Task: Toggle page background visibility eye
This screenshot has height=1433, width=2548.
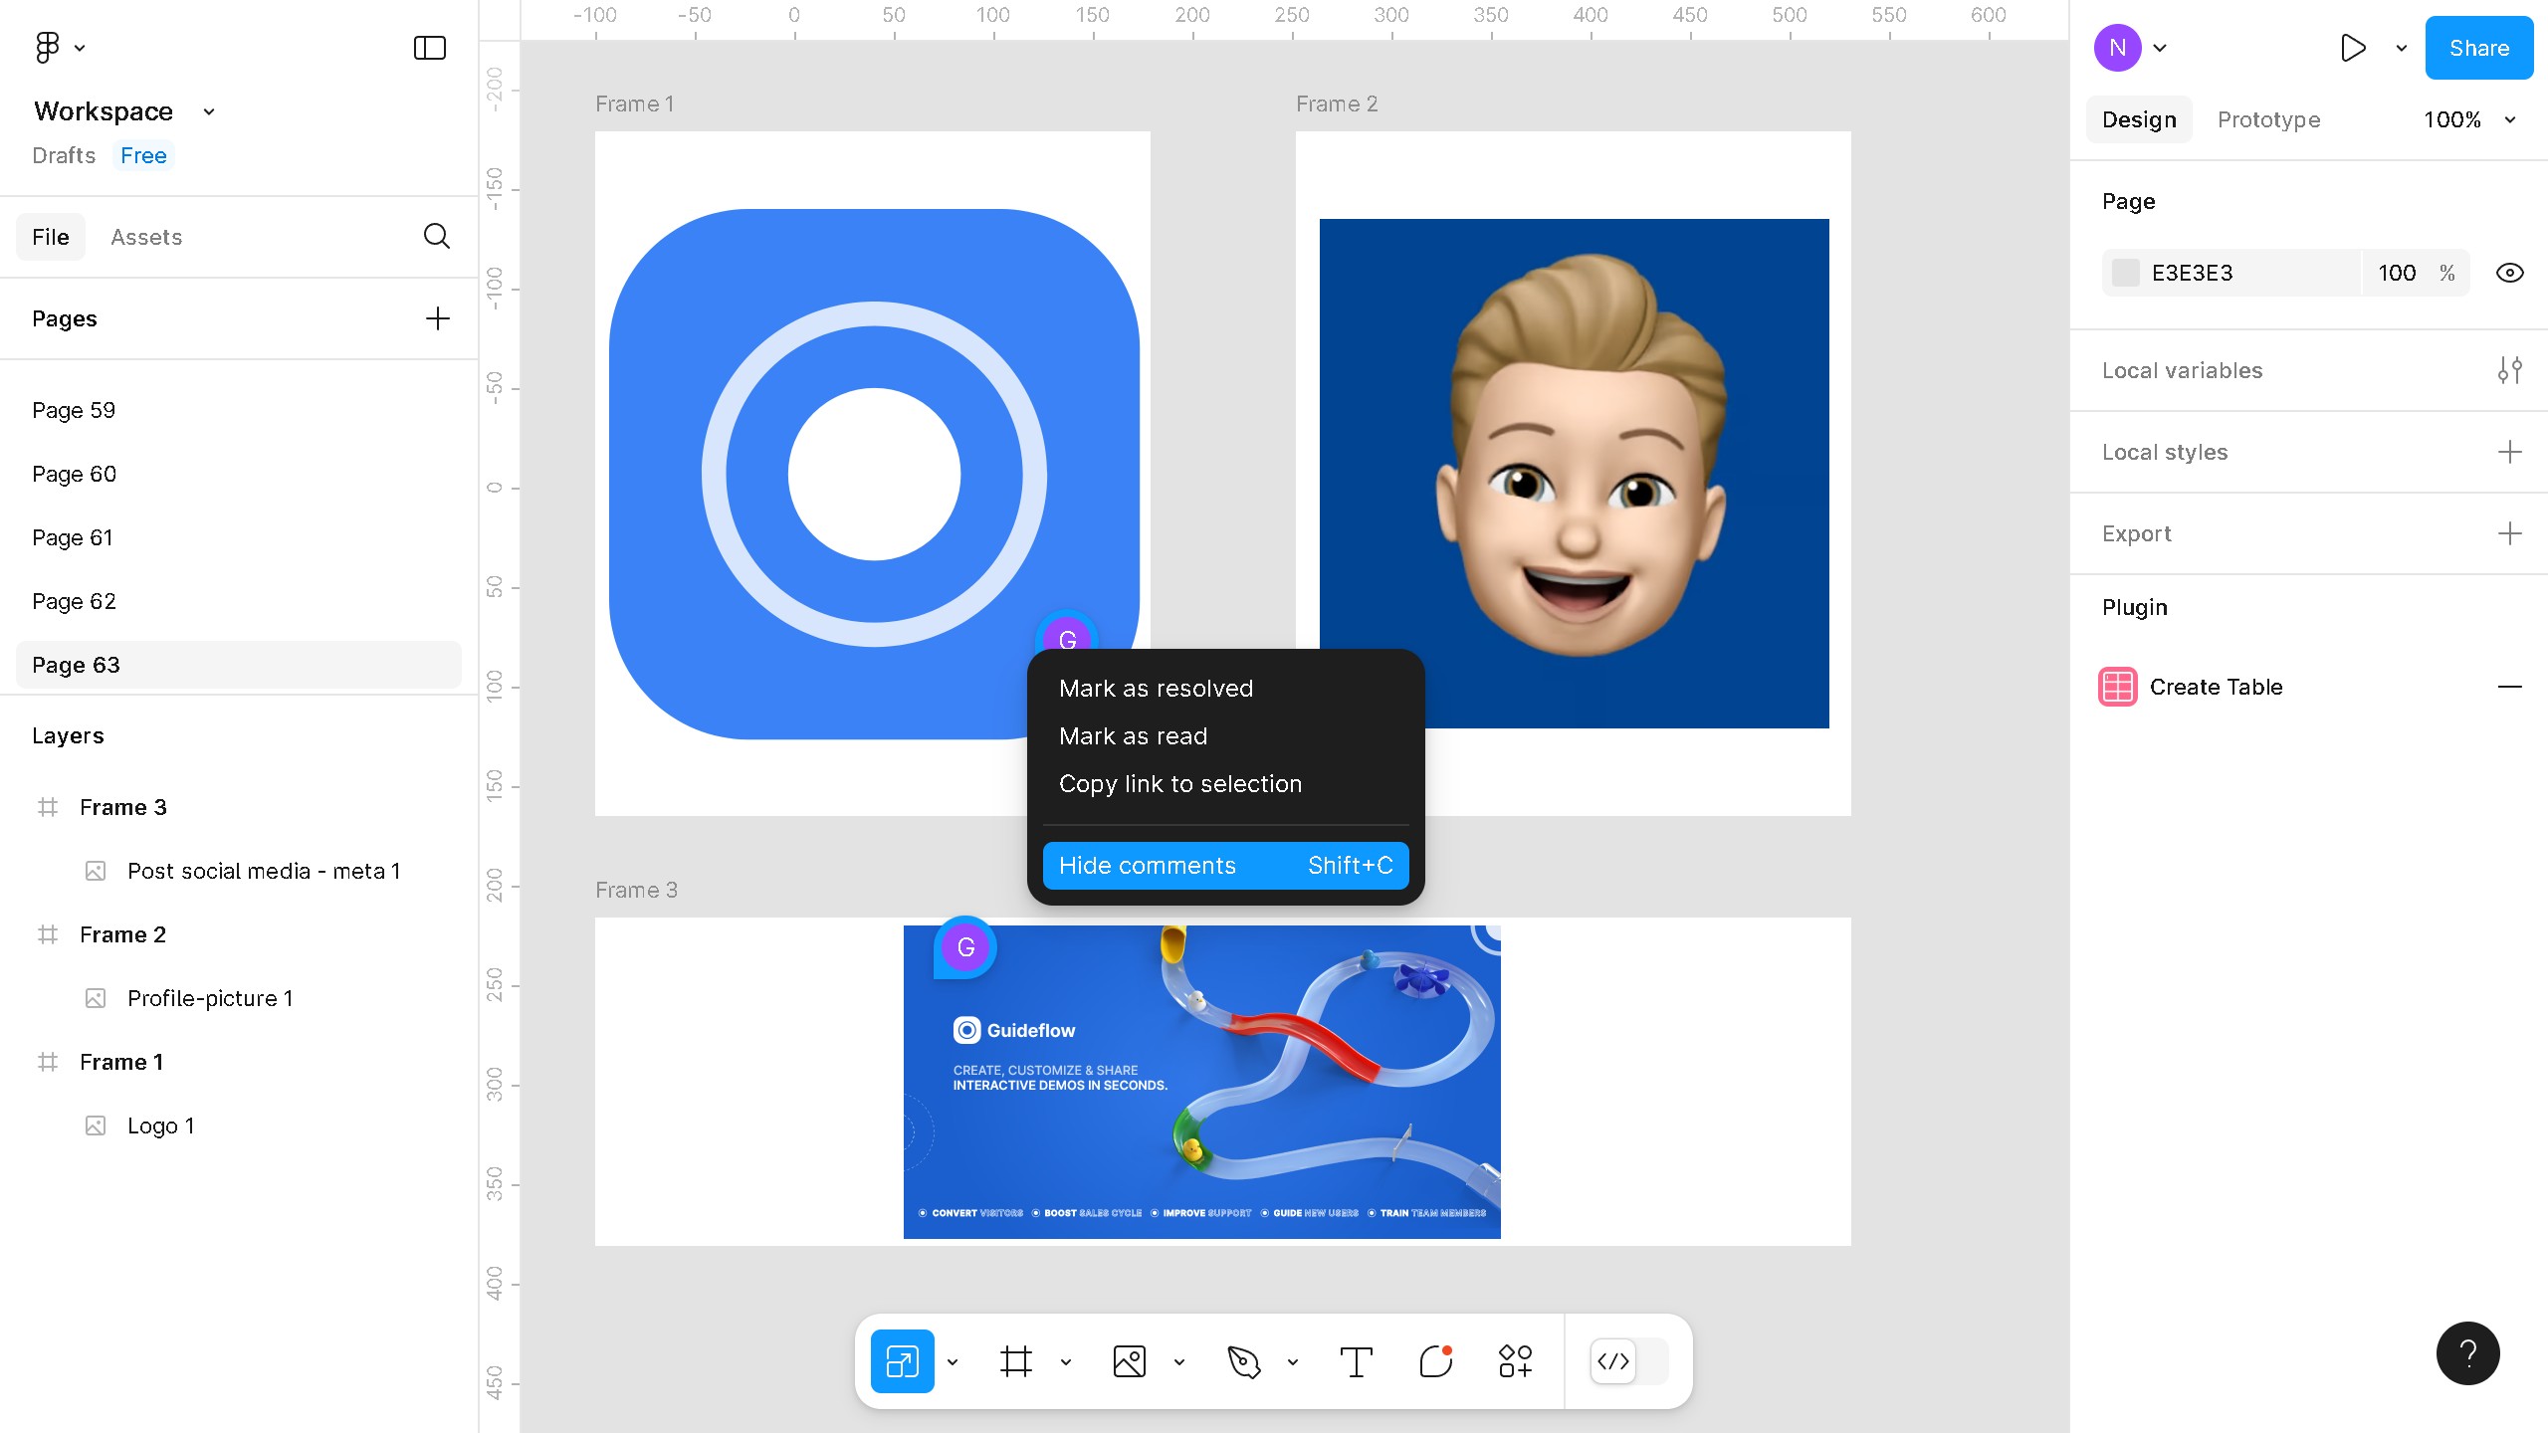Action: [2509, 273]
